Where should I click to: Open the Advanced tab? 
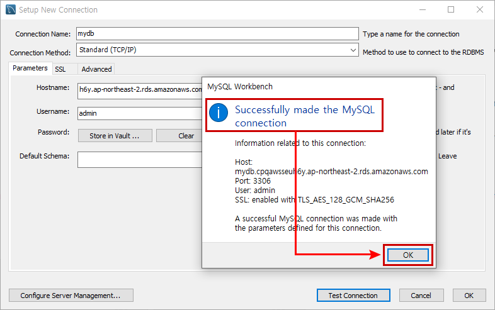click(x=96, y=69)
